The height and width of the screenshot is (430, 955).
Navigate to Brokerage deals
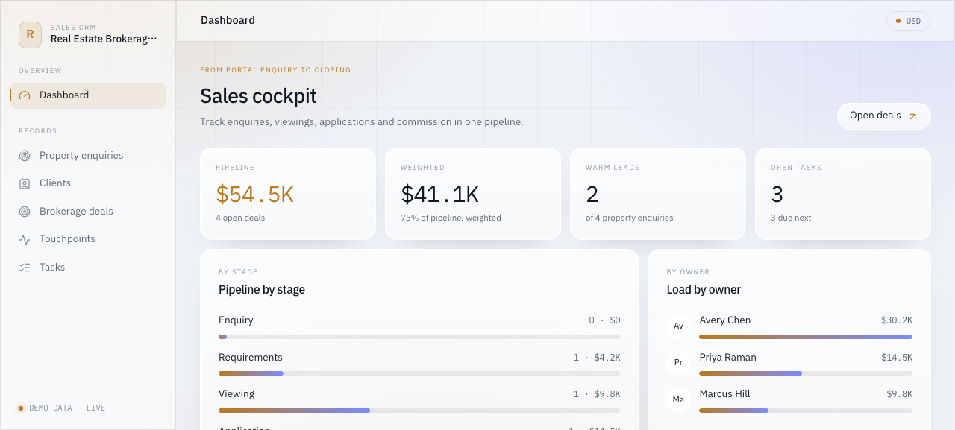pyautogui.click(x=88, y=212)
